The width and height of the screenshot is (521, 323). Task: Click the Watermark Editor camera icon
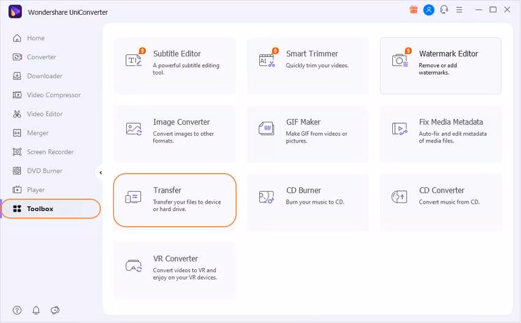pos(400,60)
